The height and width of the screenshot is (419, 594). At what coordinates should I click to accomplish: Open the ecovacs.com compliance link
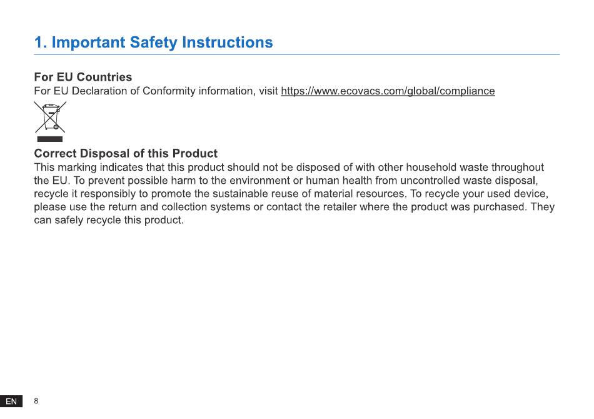388,91
